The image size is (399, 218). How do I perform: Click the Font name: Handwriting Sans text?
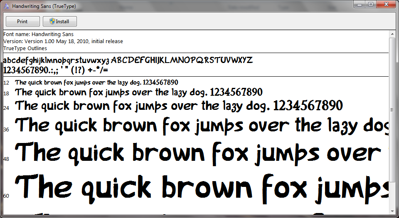[x=38, y=34]
